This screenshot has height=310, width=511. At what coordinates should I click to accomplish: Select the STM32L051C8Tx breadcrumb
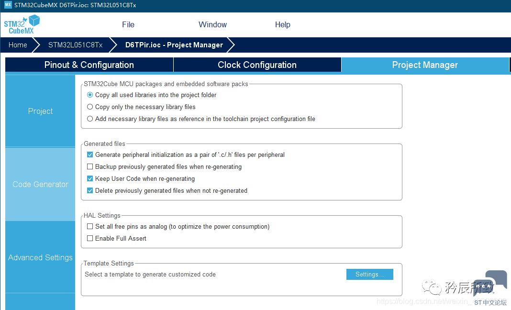coord(75,45)
